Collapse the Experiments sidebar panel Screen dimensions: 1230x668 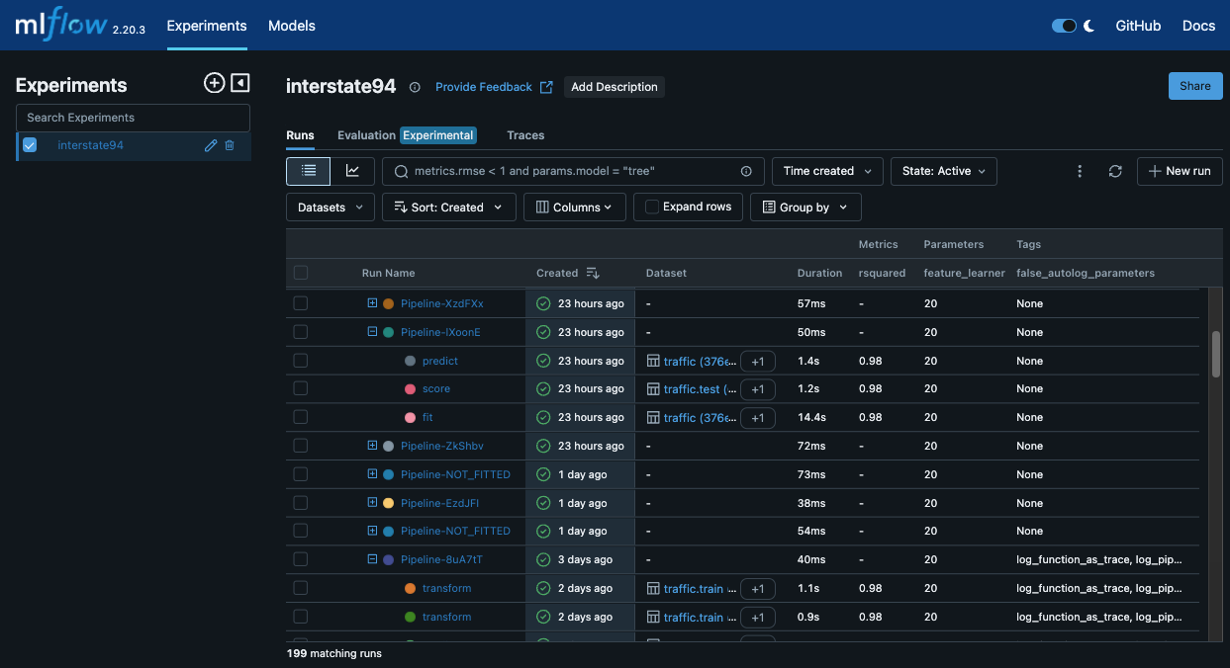239,83
